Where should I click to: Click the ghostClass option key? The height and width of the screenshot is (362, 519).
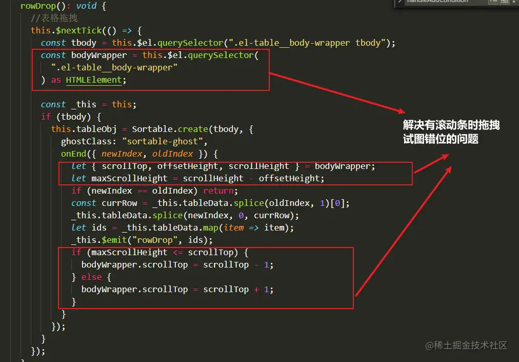click(x=86, y=142)
